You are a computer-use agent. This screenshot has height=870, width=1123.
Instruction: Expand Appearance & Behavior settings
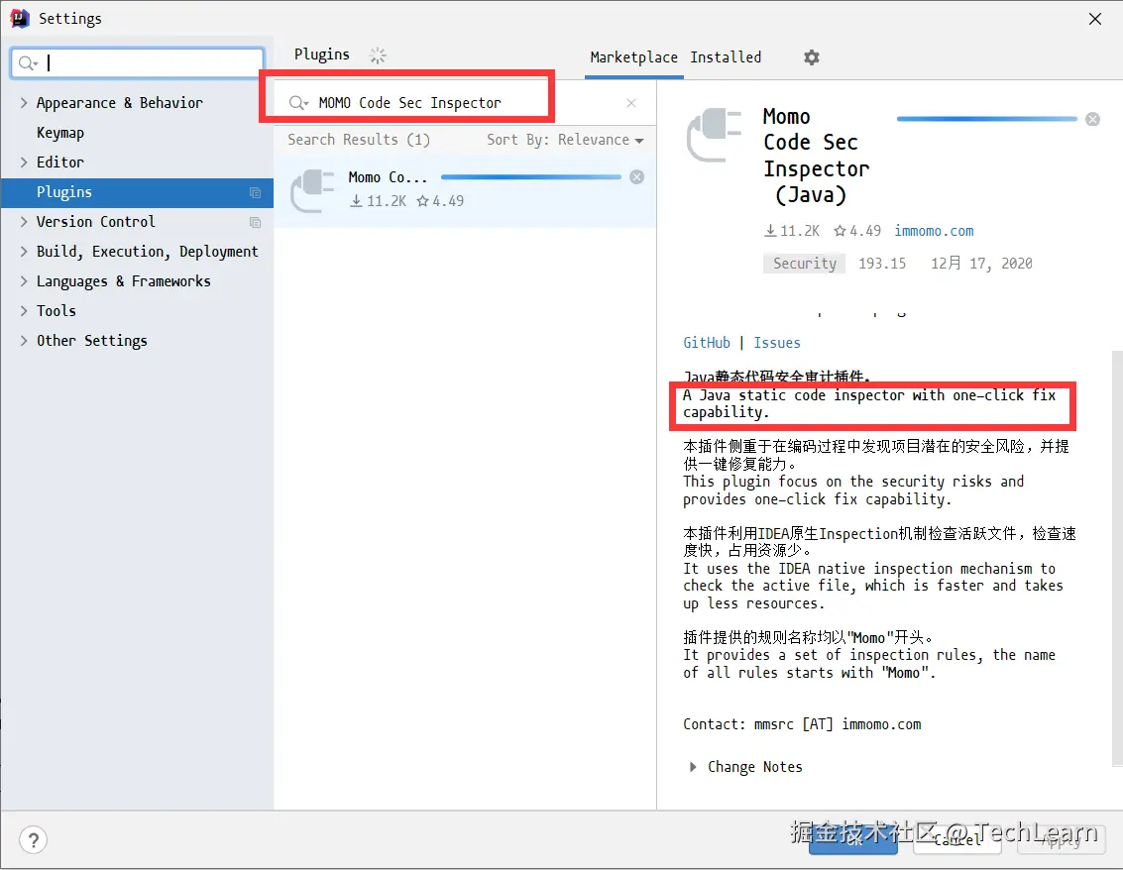(24, 103)
